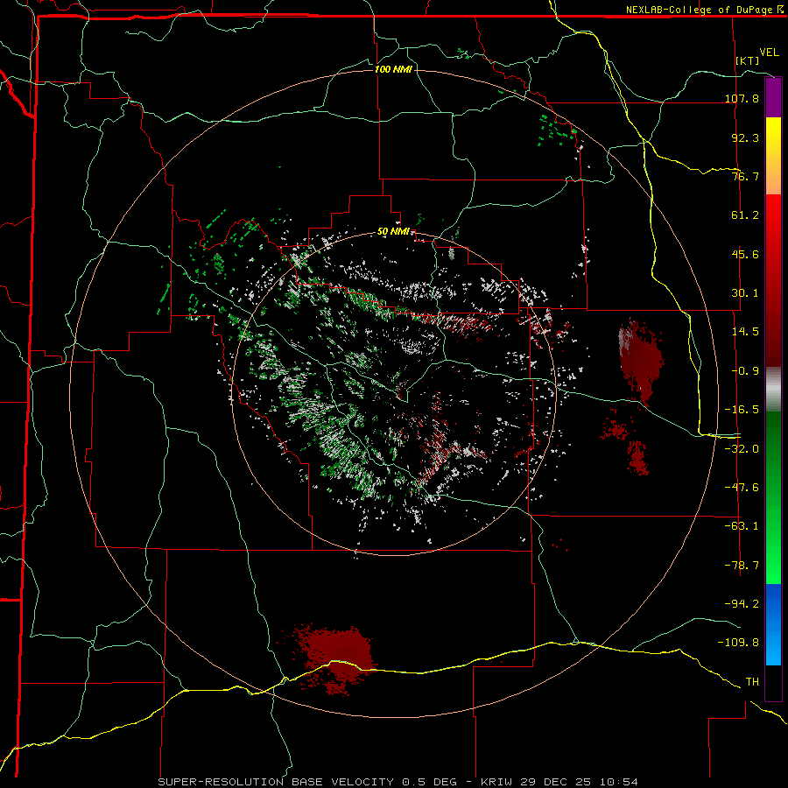Click the -78.7 legend value
Viewport: 788px width, 788px height.
click(742, 566)
